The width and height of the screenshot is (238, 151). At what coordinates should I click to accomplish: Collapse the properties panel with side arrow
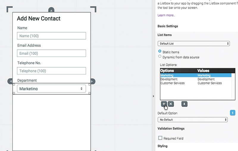(x=153, y=96)
